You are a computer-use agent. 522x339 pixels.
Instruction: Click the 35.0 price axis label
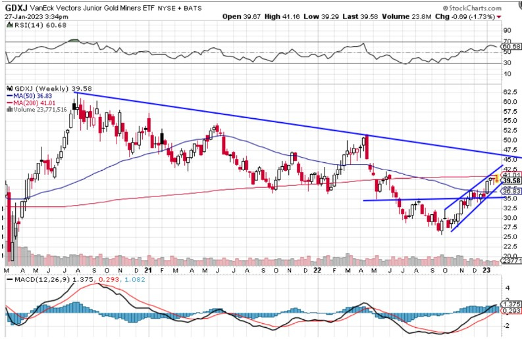point(510,198)
